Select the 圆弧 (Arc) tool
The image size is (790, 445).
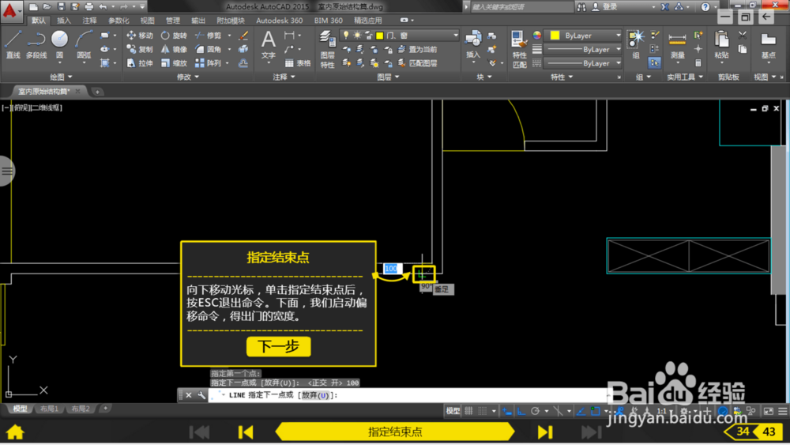(84, 44)
